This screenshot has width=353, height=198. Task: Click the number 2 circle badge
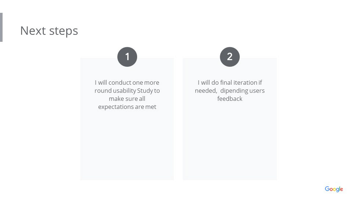[229, 57]
